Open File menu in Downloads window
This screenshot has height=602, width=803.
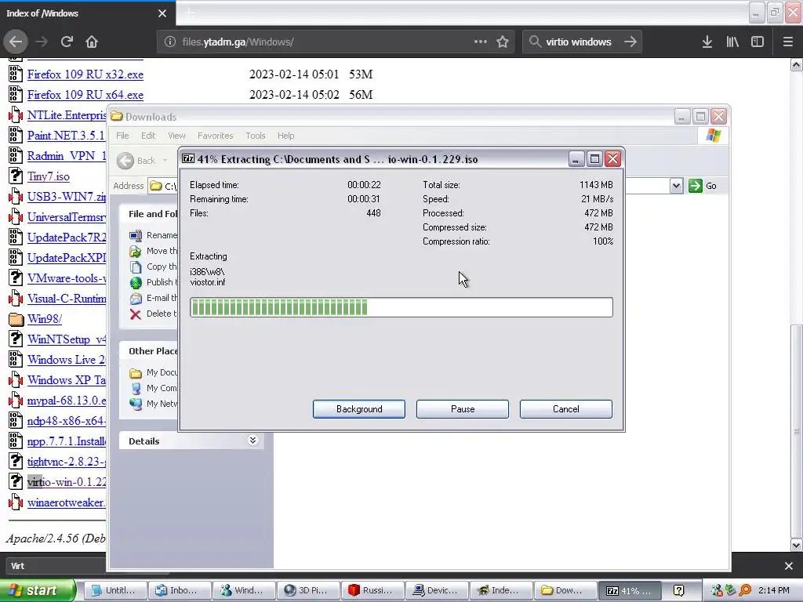click(122, 136)
